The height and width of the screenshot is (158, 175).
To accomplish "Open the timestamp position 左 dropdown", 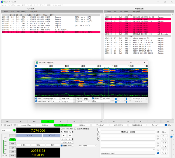I will [56, 101].
